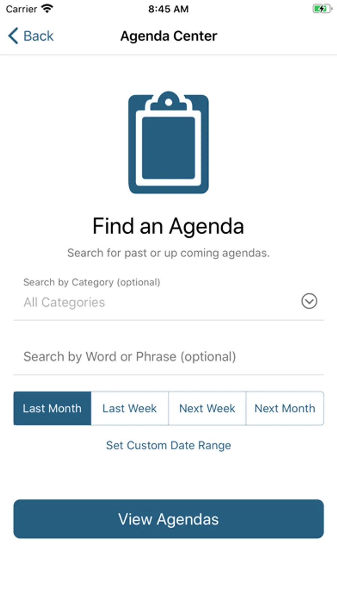Tap the circled down-arrow category icon

click(x=309, y=301)
